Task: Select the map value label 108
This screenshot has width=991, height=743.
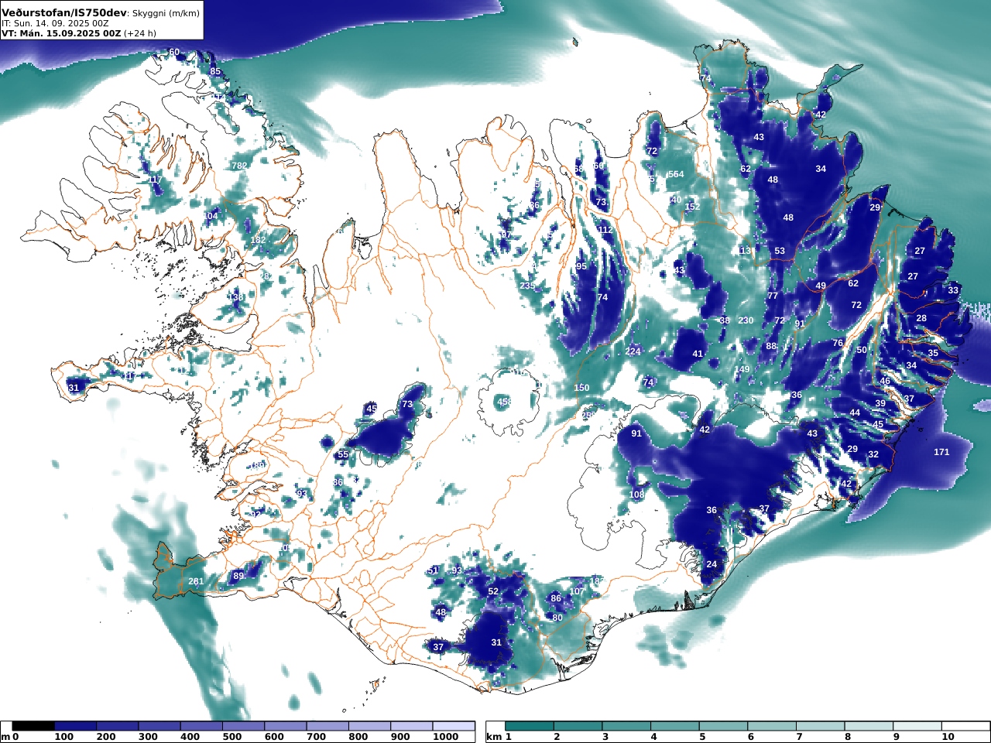Action: coord(637,495)
